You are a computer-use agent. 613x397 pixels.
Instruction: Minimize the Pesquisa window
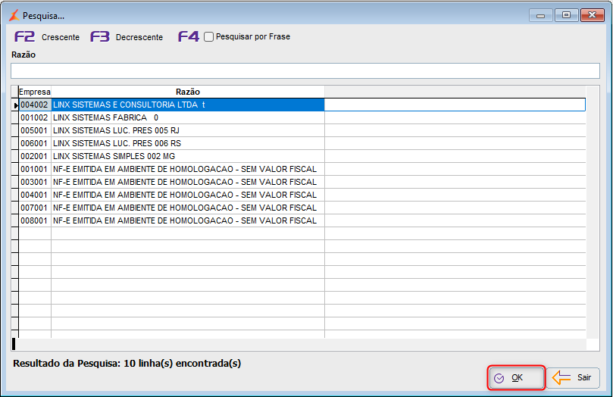point(541,15)
